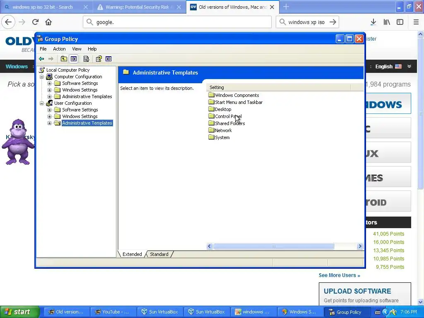424x318 pixels.
Task: Click the Back arrow in the Group Policy toolbar
Action: tap(41, 59)
